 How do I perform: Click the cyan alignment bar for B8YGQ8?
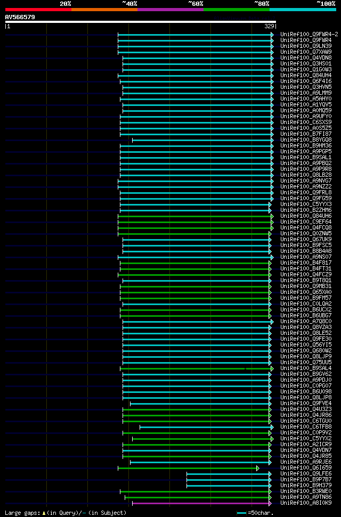point(202,140)
